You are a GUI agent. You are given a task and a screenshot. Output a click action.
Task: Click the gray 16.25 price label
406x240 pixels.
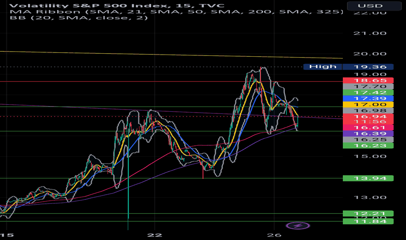(368, 139)
